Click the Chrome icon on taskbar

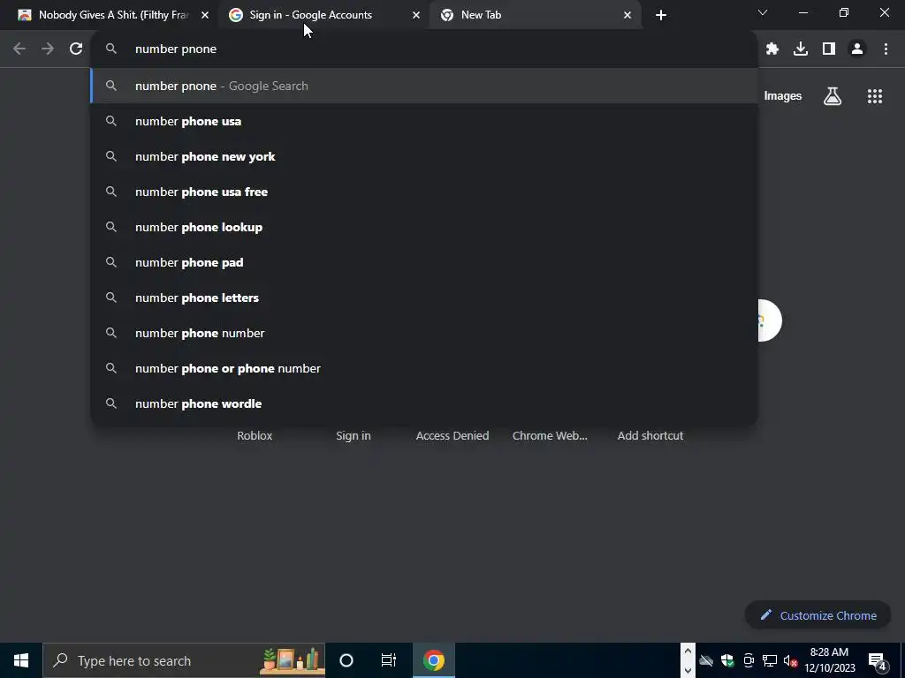click(433, 660)
